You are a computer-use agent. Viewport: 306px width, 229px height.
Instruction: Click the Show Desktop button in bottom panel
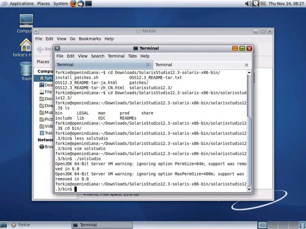4,225
